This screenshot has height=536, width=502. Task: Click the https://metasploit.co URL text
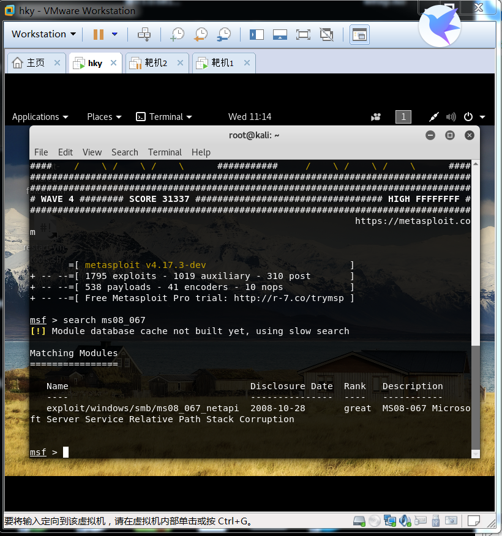click(x=413, y=221)
